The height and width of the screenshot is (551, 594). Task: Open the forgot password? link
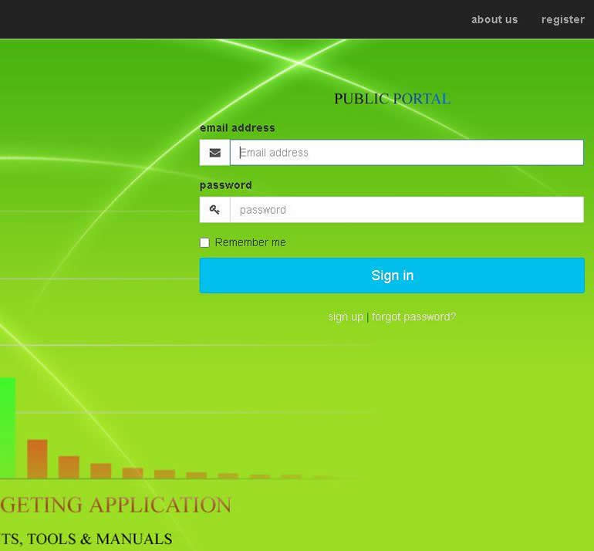[x=413, y=317]
